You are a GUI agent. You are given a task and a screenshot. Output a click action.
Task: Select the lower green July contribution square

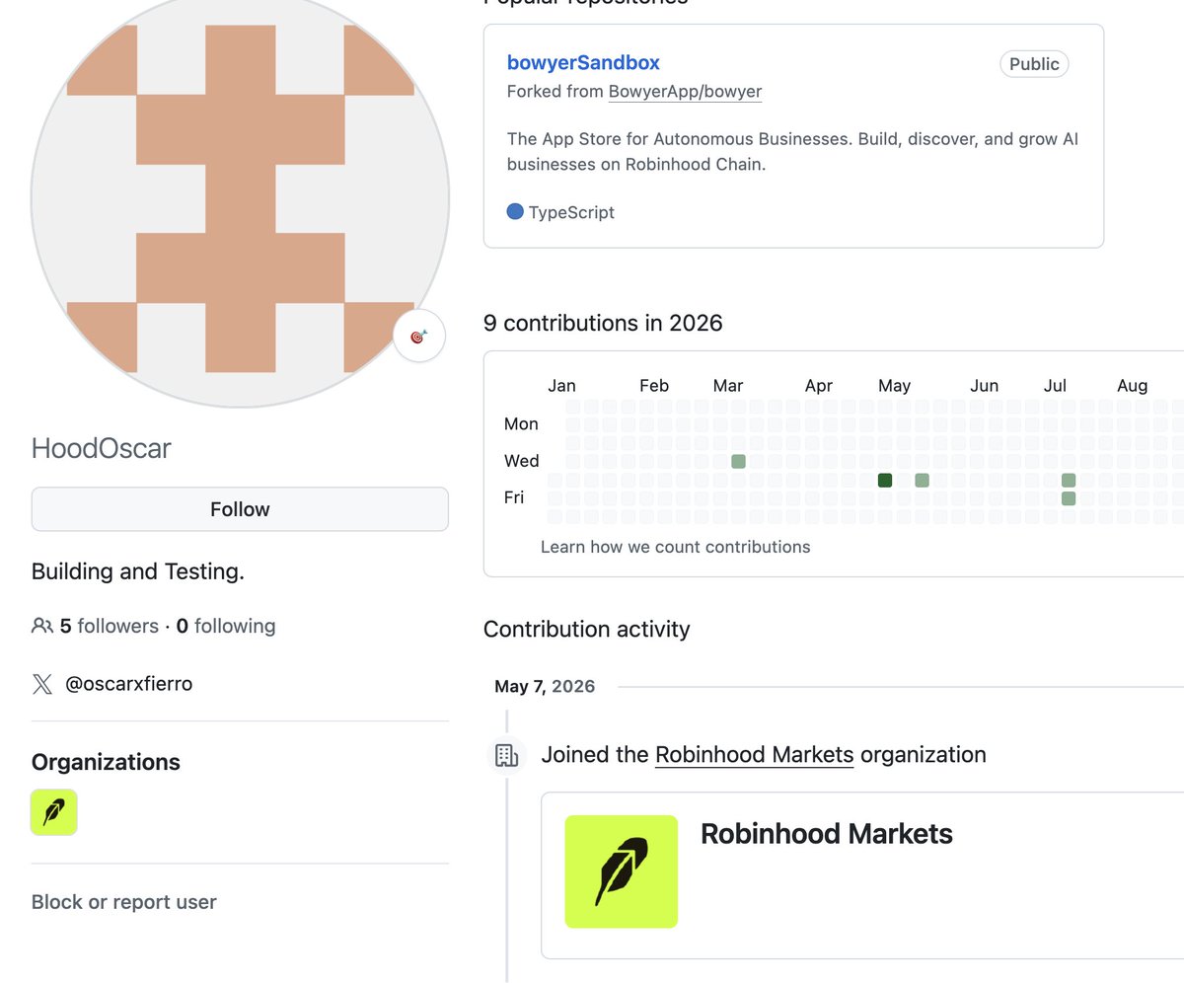(1069, 498)
